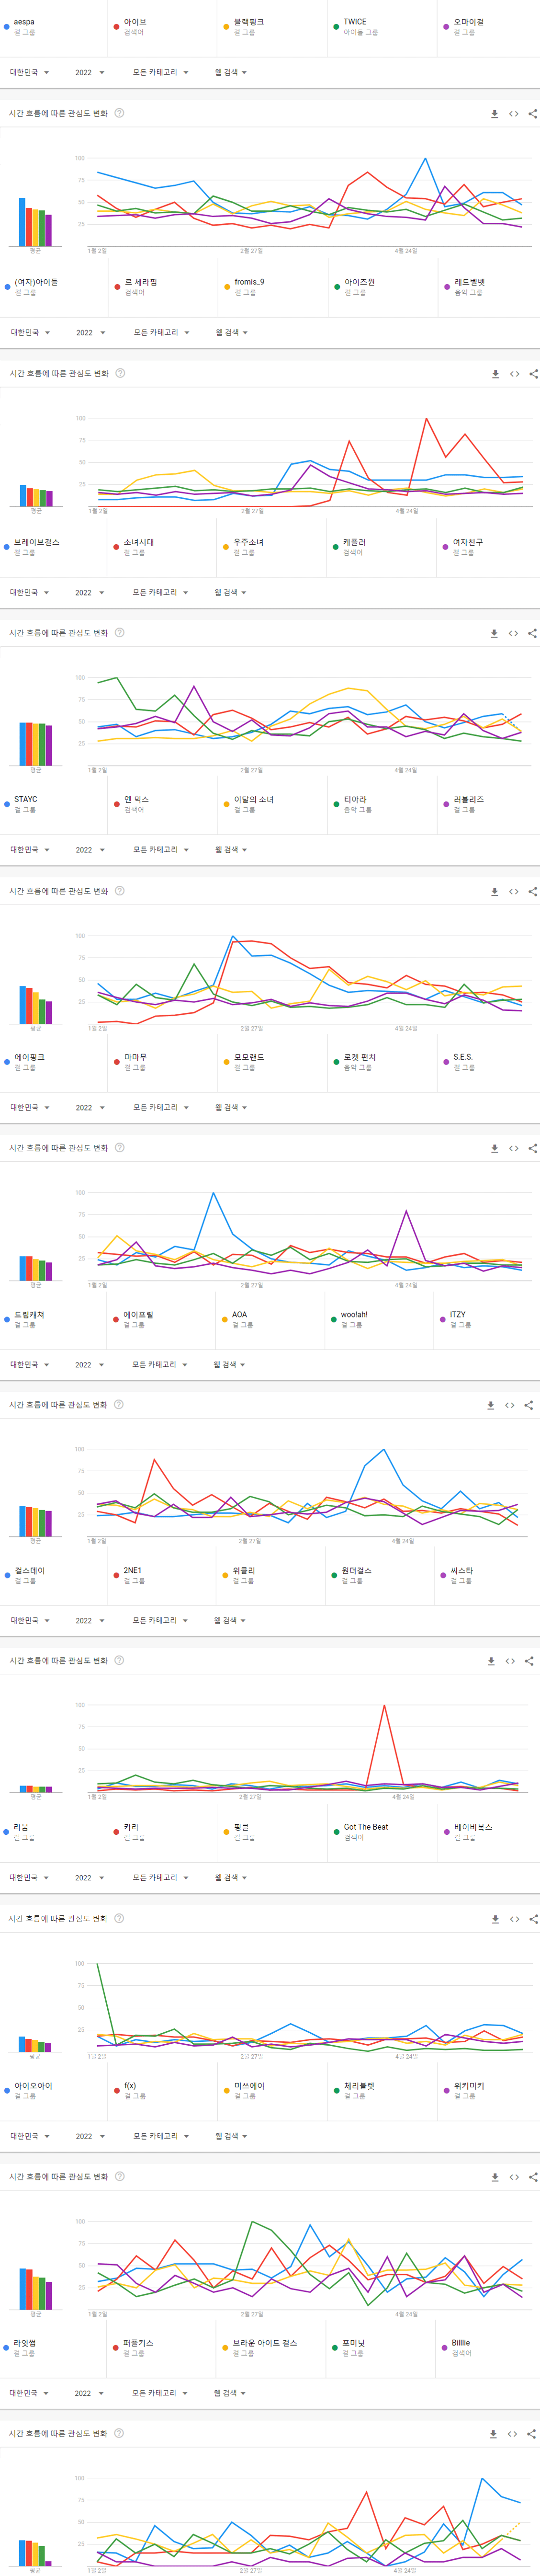Viewport: 540px width, 2576px height.
Task: Share the 원더걸스 comparison interest chart
Action: (529, 1662)
